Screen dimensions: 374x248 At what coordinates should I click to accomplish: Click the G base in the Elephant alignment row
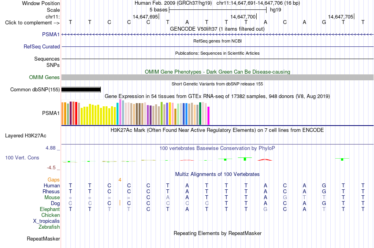point(265,209)
